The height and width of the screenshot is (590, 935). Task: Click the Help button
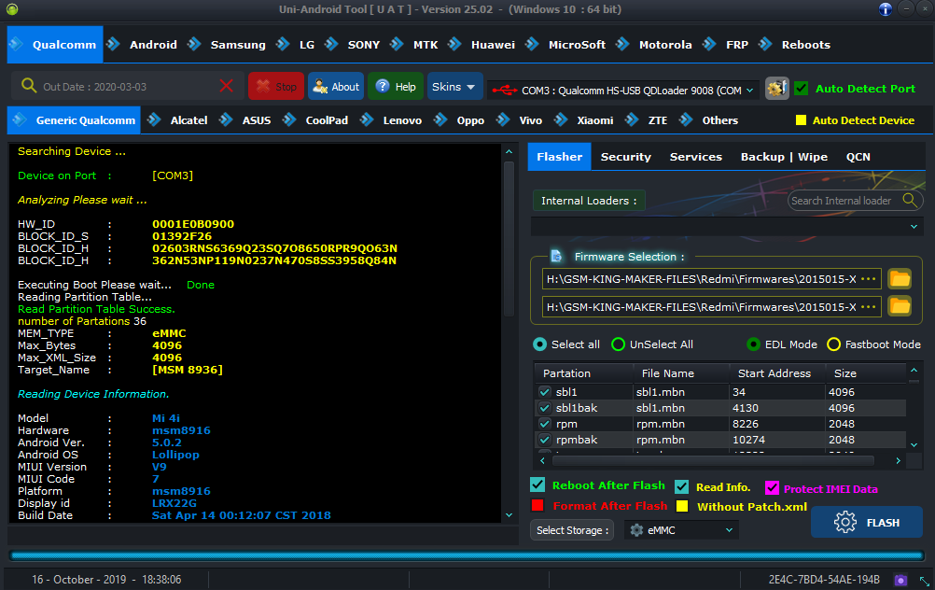pos(396,87)
